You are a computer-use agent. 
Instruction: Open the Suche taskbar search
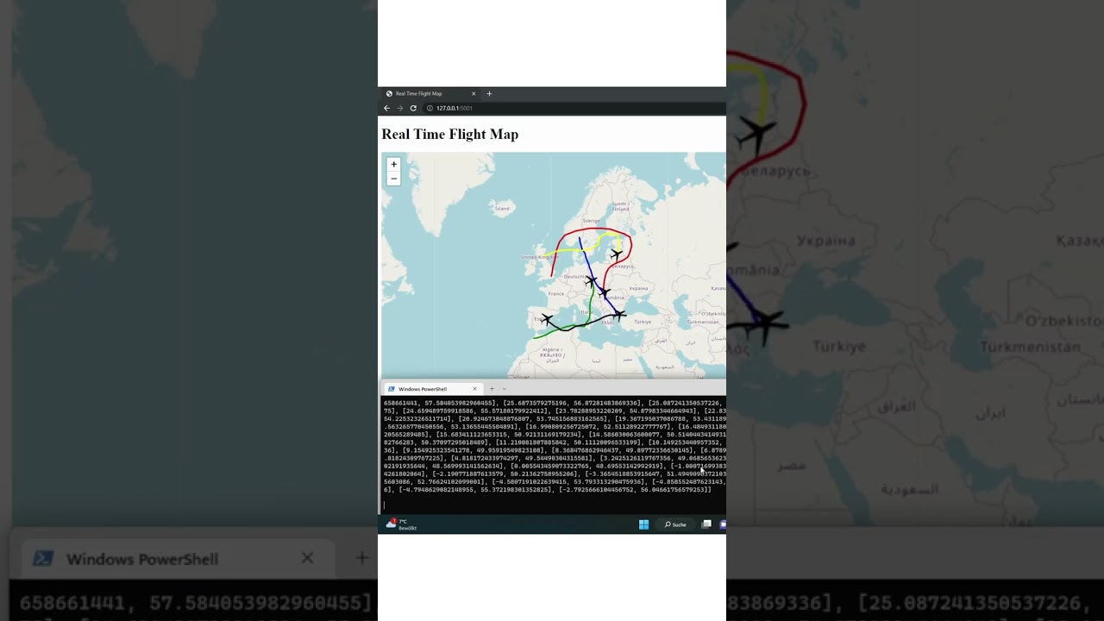(x=674, y=524)
